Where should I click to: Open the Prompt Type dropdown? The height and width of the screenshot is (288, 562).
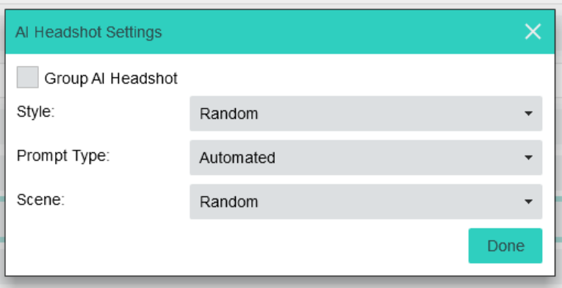coord(366,157)
